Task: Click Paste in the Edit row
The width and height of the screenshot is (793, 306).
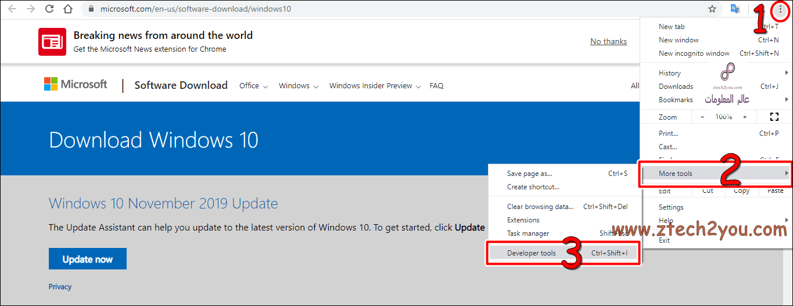Action: point(775,190)
